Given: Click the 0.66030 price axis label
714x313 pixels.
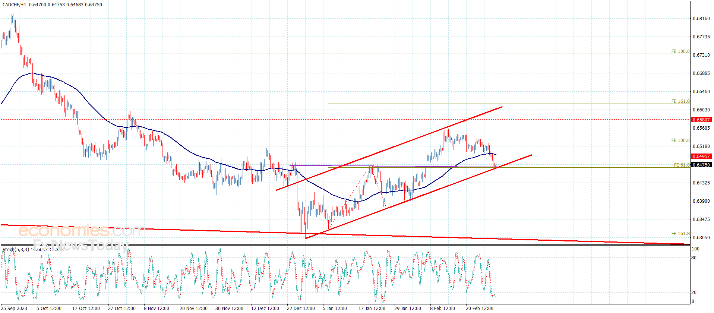Looking at the screenshot, I should click(701, 110).
